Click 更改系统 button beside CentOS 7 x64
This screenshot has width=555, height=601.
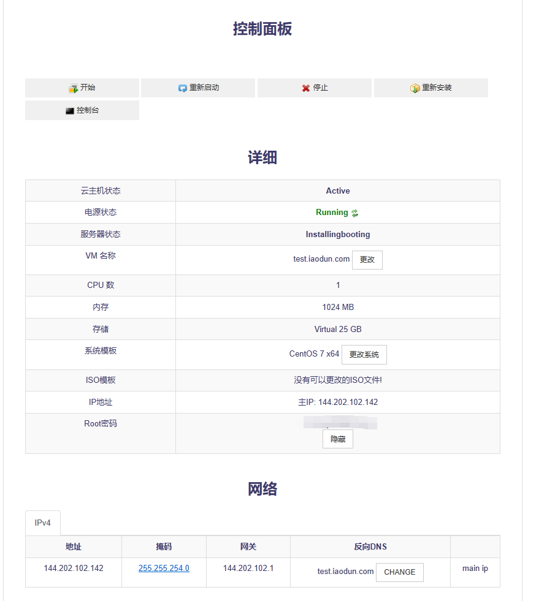pyautogui.click(x=364, y=355)
